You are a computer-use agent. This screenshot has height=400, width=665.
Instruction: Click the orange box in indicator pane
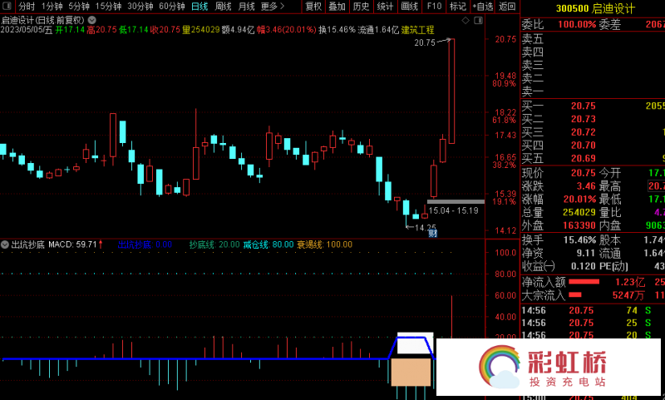coord(411,372)
